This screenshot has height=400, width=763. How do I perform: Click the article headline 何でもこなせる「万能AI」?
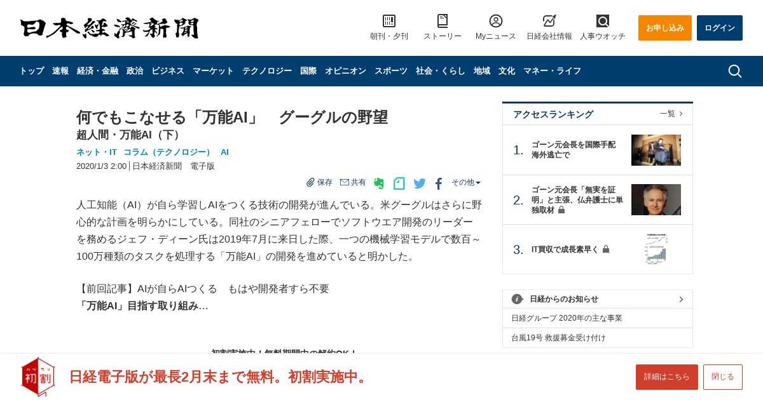tap(232, 117)
